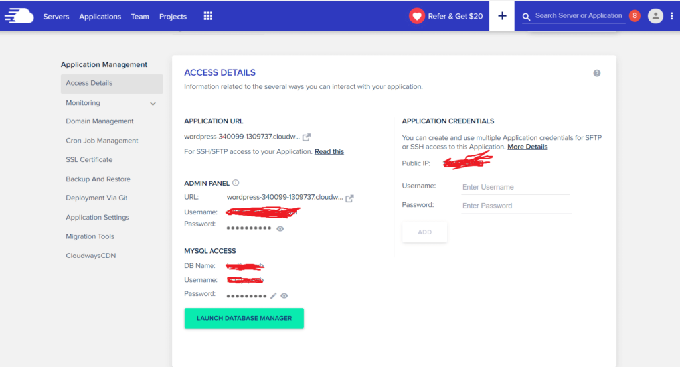Open the three-dot options menu

[x=672, y=16]
